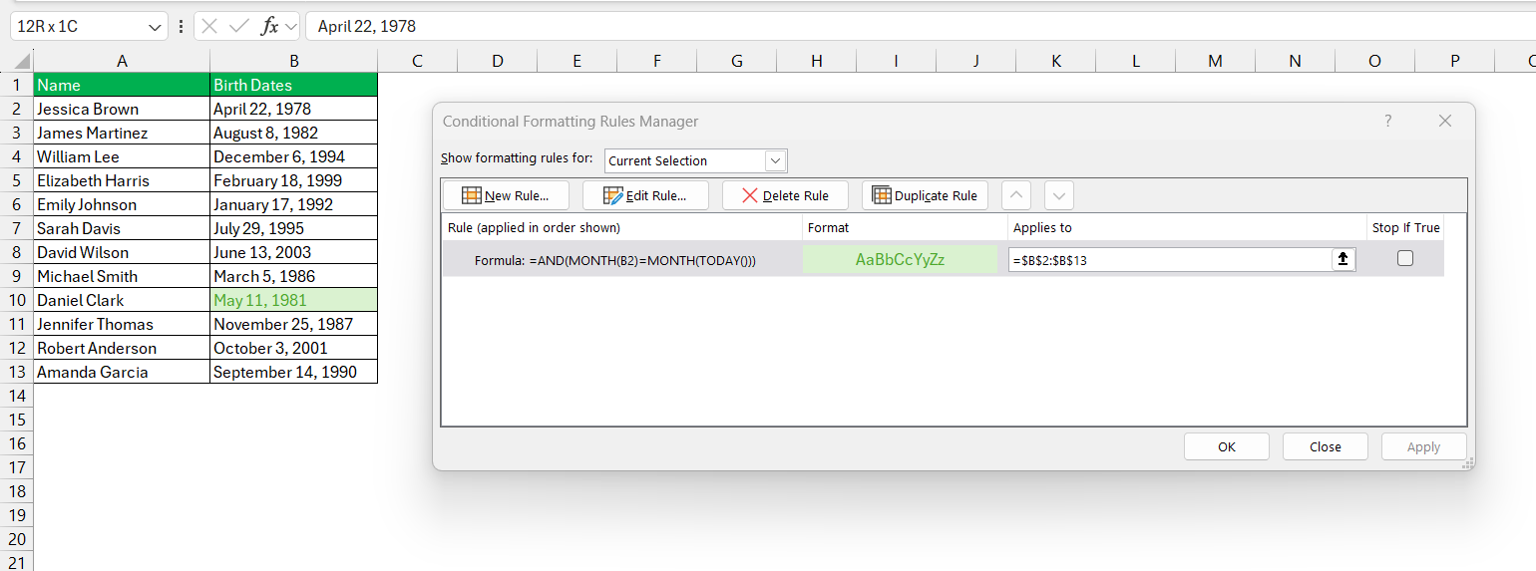Image resolution: width=1536 pixels, height=571 pixels.
Task: Select row 1 header
Action: 16,85
